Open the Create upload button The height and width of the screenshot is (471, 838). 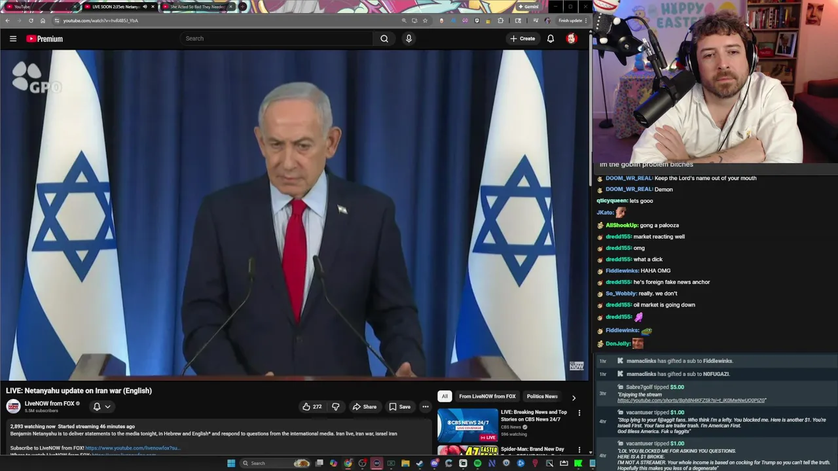click(522, 39)
